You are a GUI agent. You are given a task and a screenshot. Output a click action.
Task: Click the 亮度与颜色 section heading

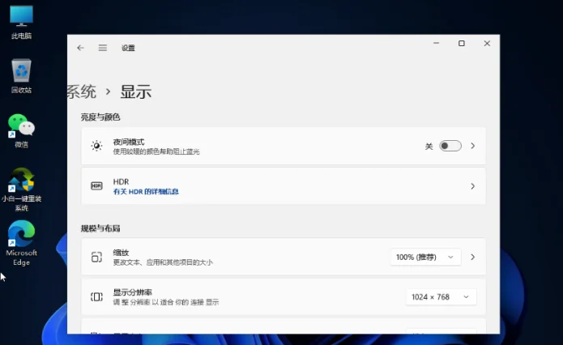(x=100, y=117)
